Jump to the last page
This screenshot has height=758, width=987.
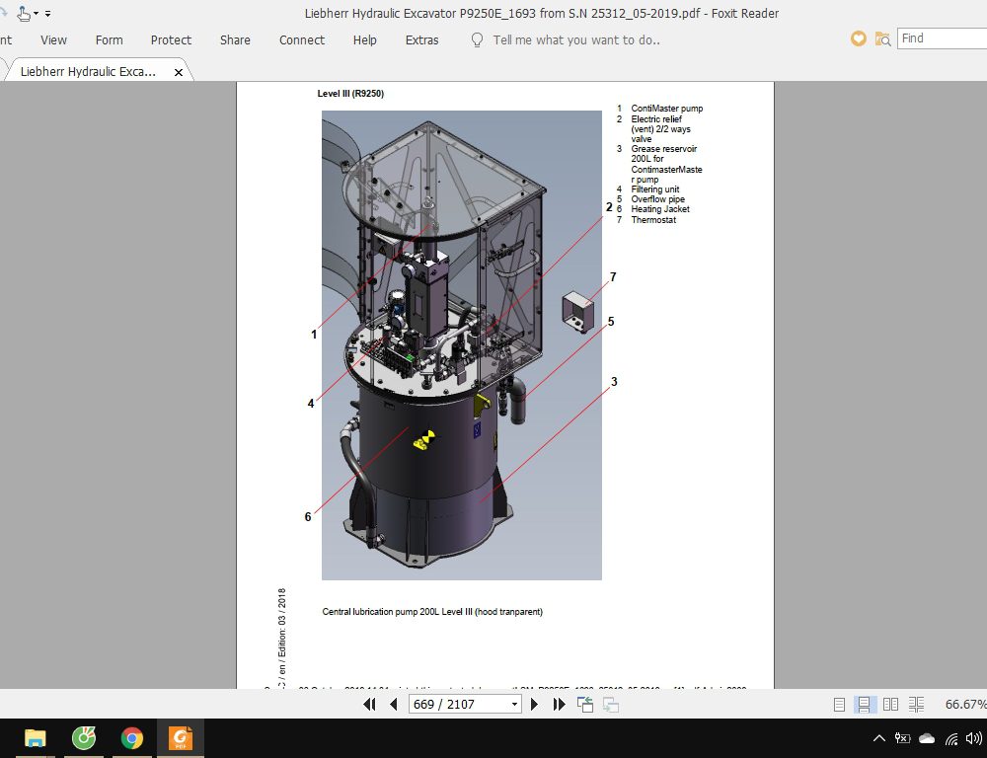(x=559, y=704)
